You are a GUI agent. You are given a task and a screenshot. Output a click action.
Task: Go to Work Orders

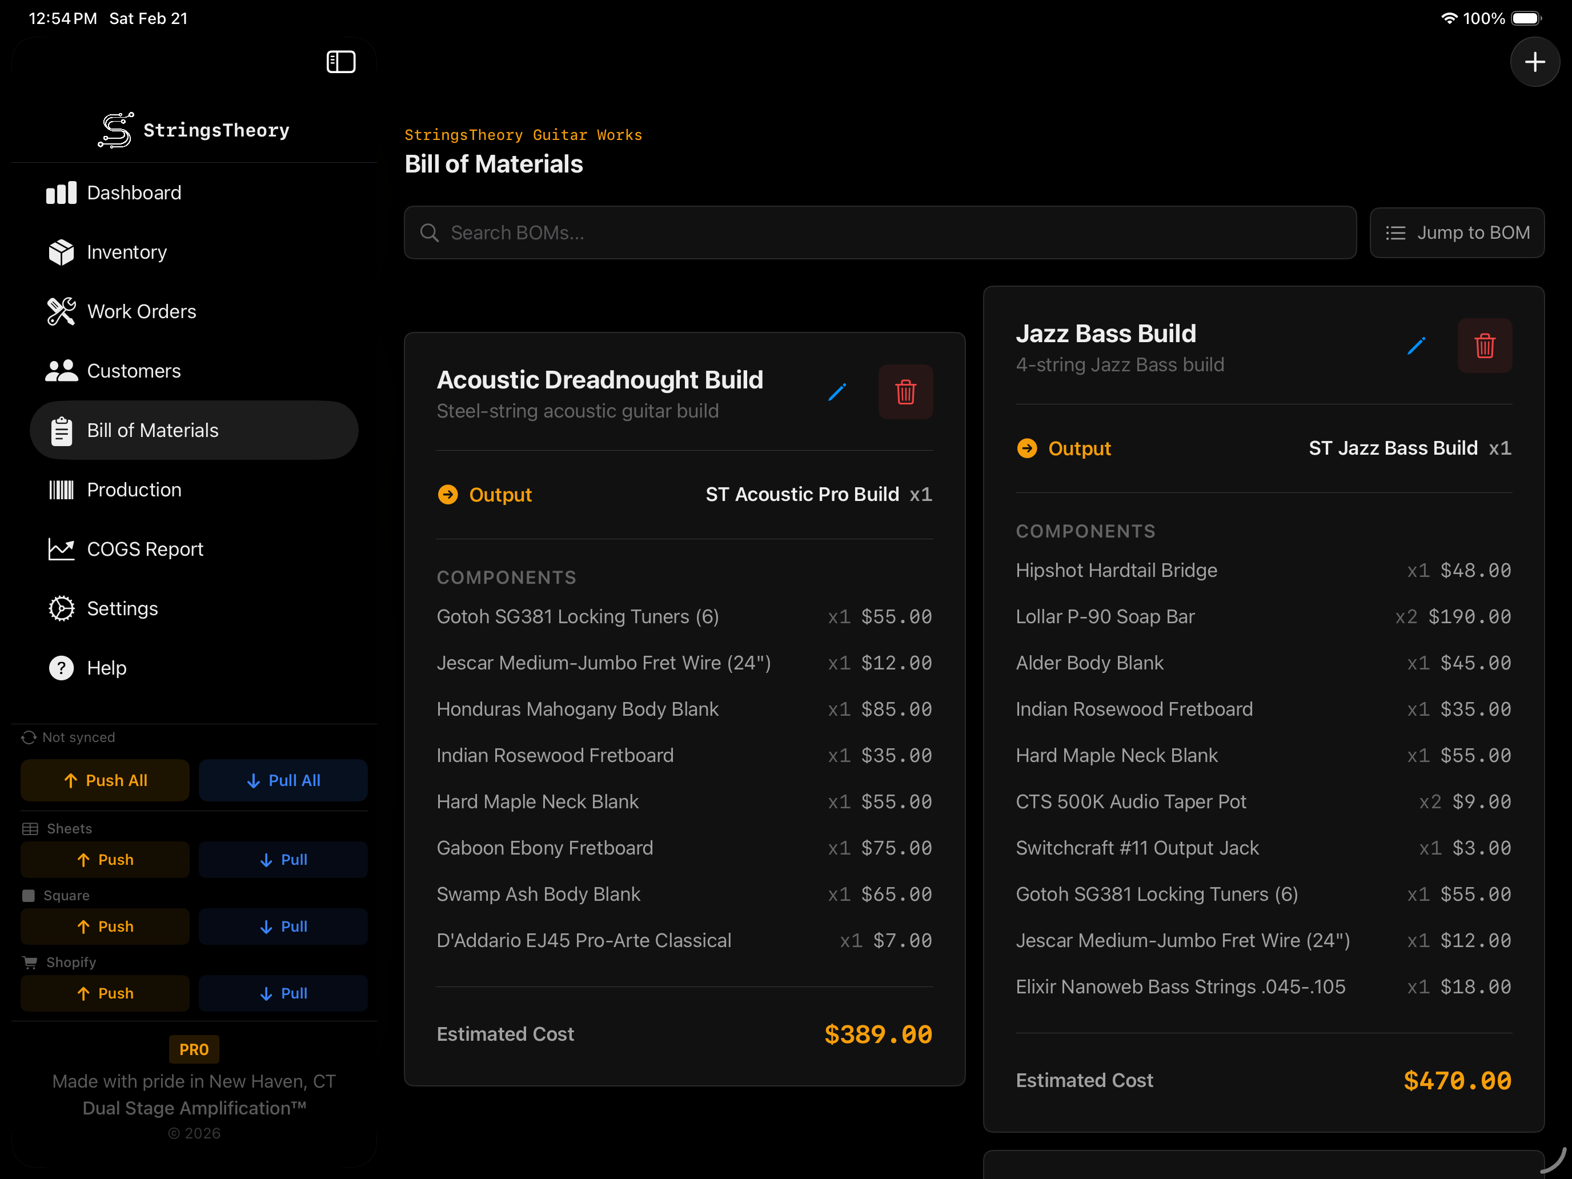[141, 311]
